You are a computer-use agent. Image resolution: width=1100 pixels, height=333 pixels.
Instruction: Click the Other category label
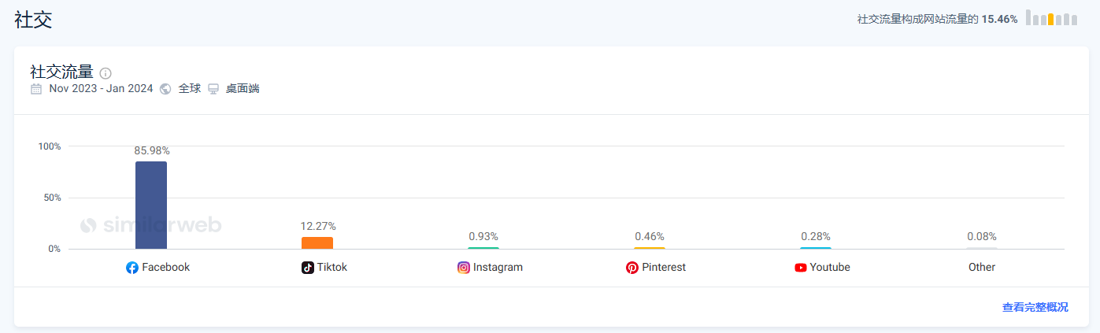click(982, 268)
